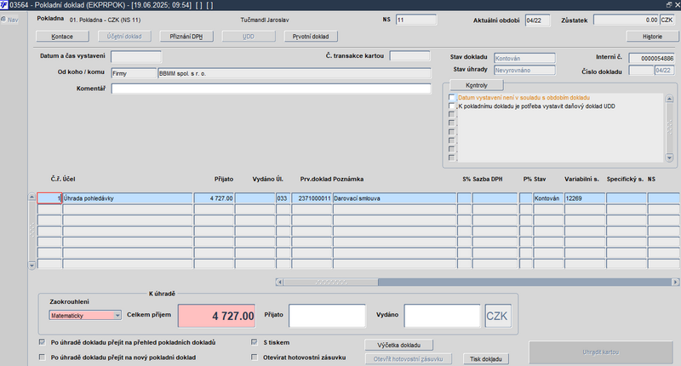681x366 pixels.
Task: Click the Č. transakce kartou field
Action: point(409,55)
